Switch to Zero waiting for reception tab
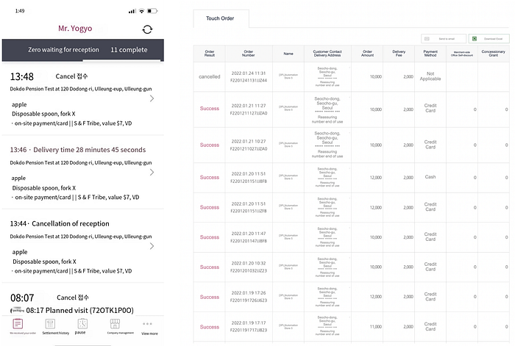This screenshot has height=346, width=515. [63, 50]
